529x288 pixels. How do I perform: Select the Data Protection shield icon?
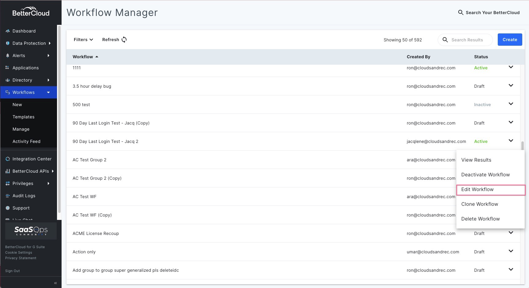(8, 43)
